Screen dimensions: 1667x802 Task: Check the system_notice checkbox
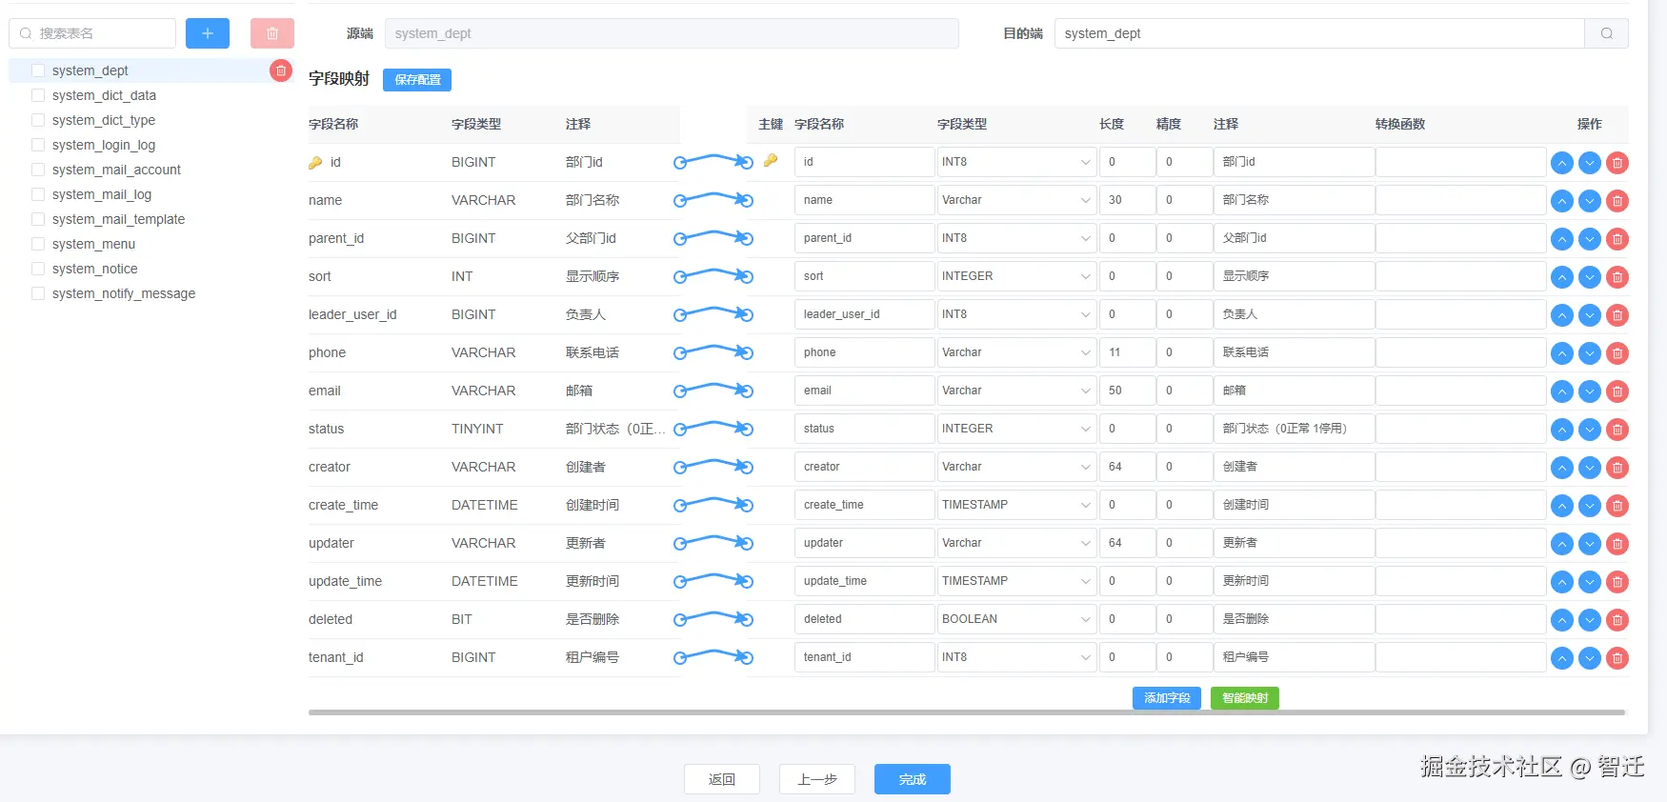[x=38, y=269]
